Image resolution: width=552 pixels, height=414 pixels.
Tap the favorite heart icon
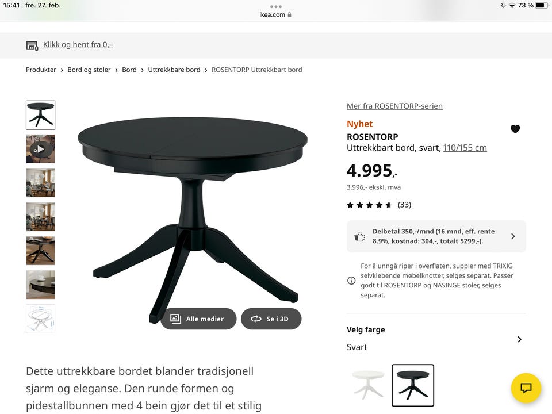tap(515, 129)
